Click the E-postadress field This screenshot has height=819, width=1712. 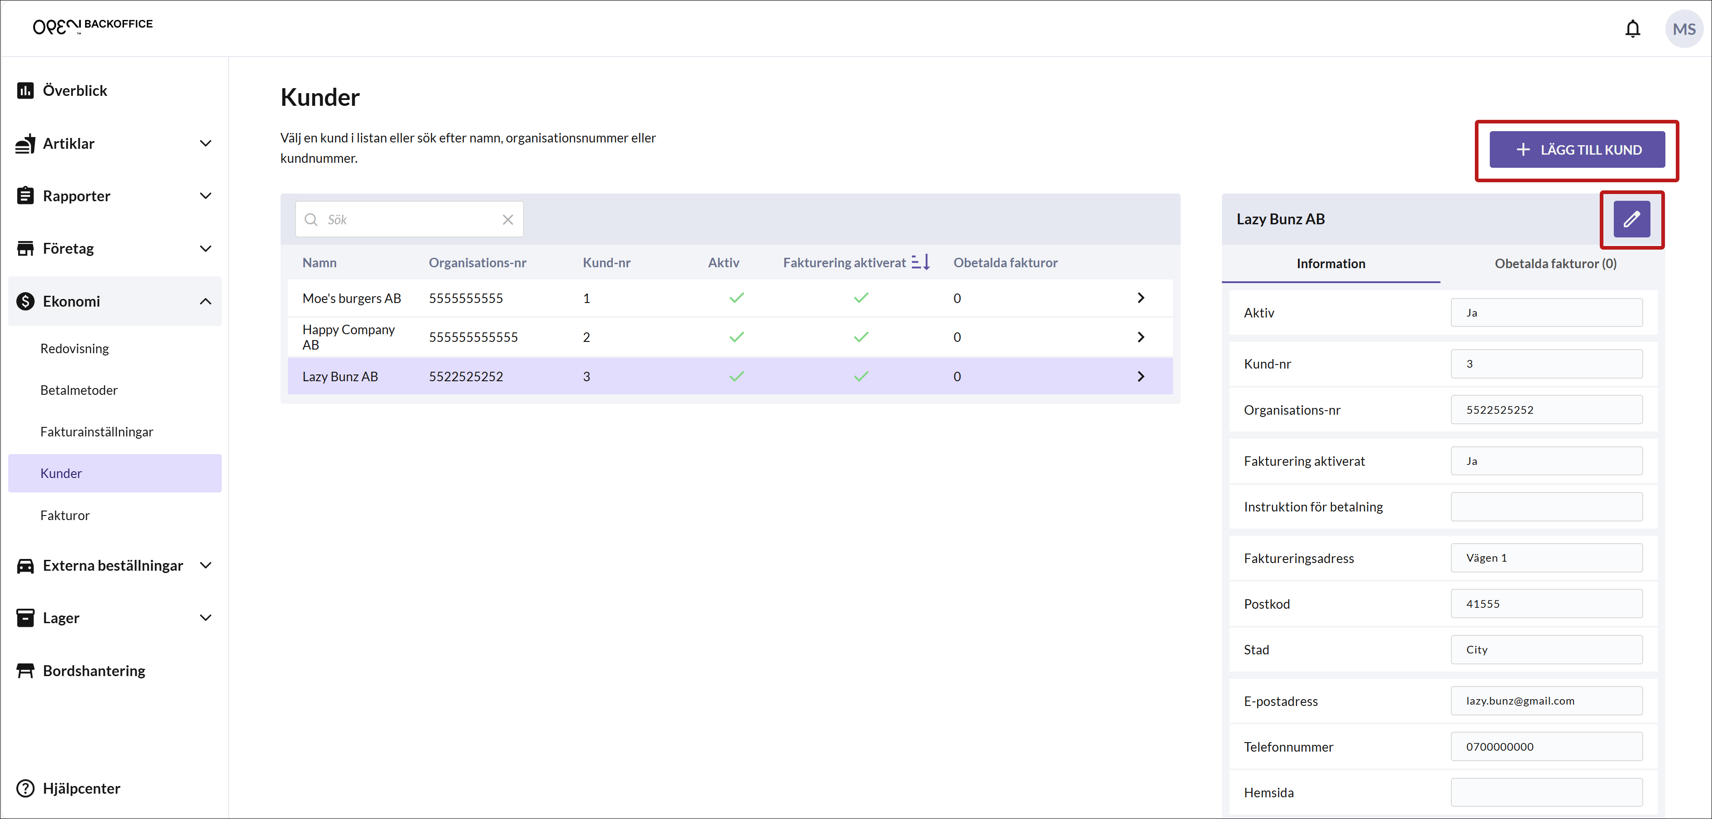1546,701
